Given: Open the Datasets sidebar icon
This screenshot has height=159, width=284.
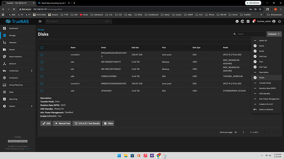Looking at the screenshot, I should point(5,43).
